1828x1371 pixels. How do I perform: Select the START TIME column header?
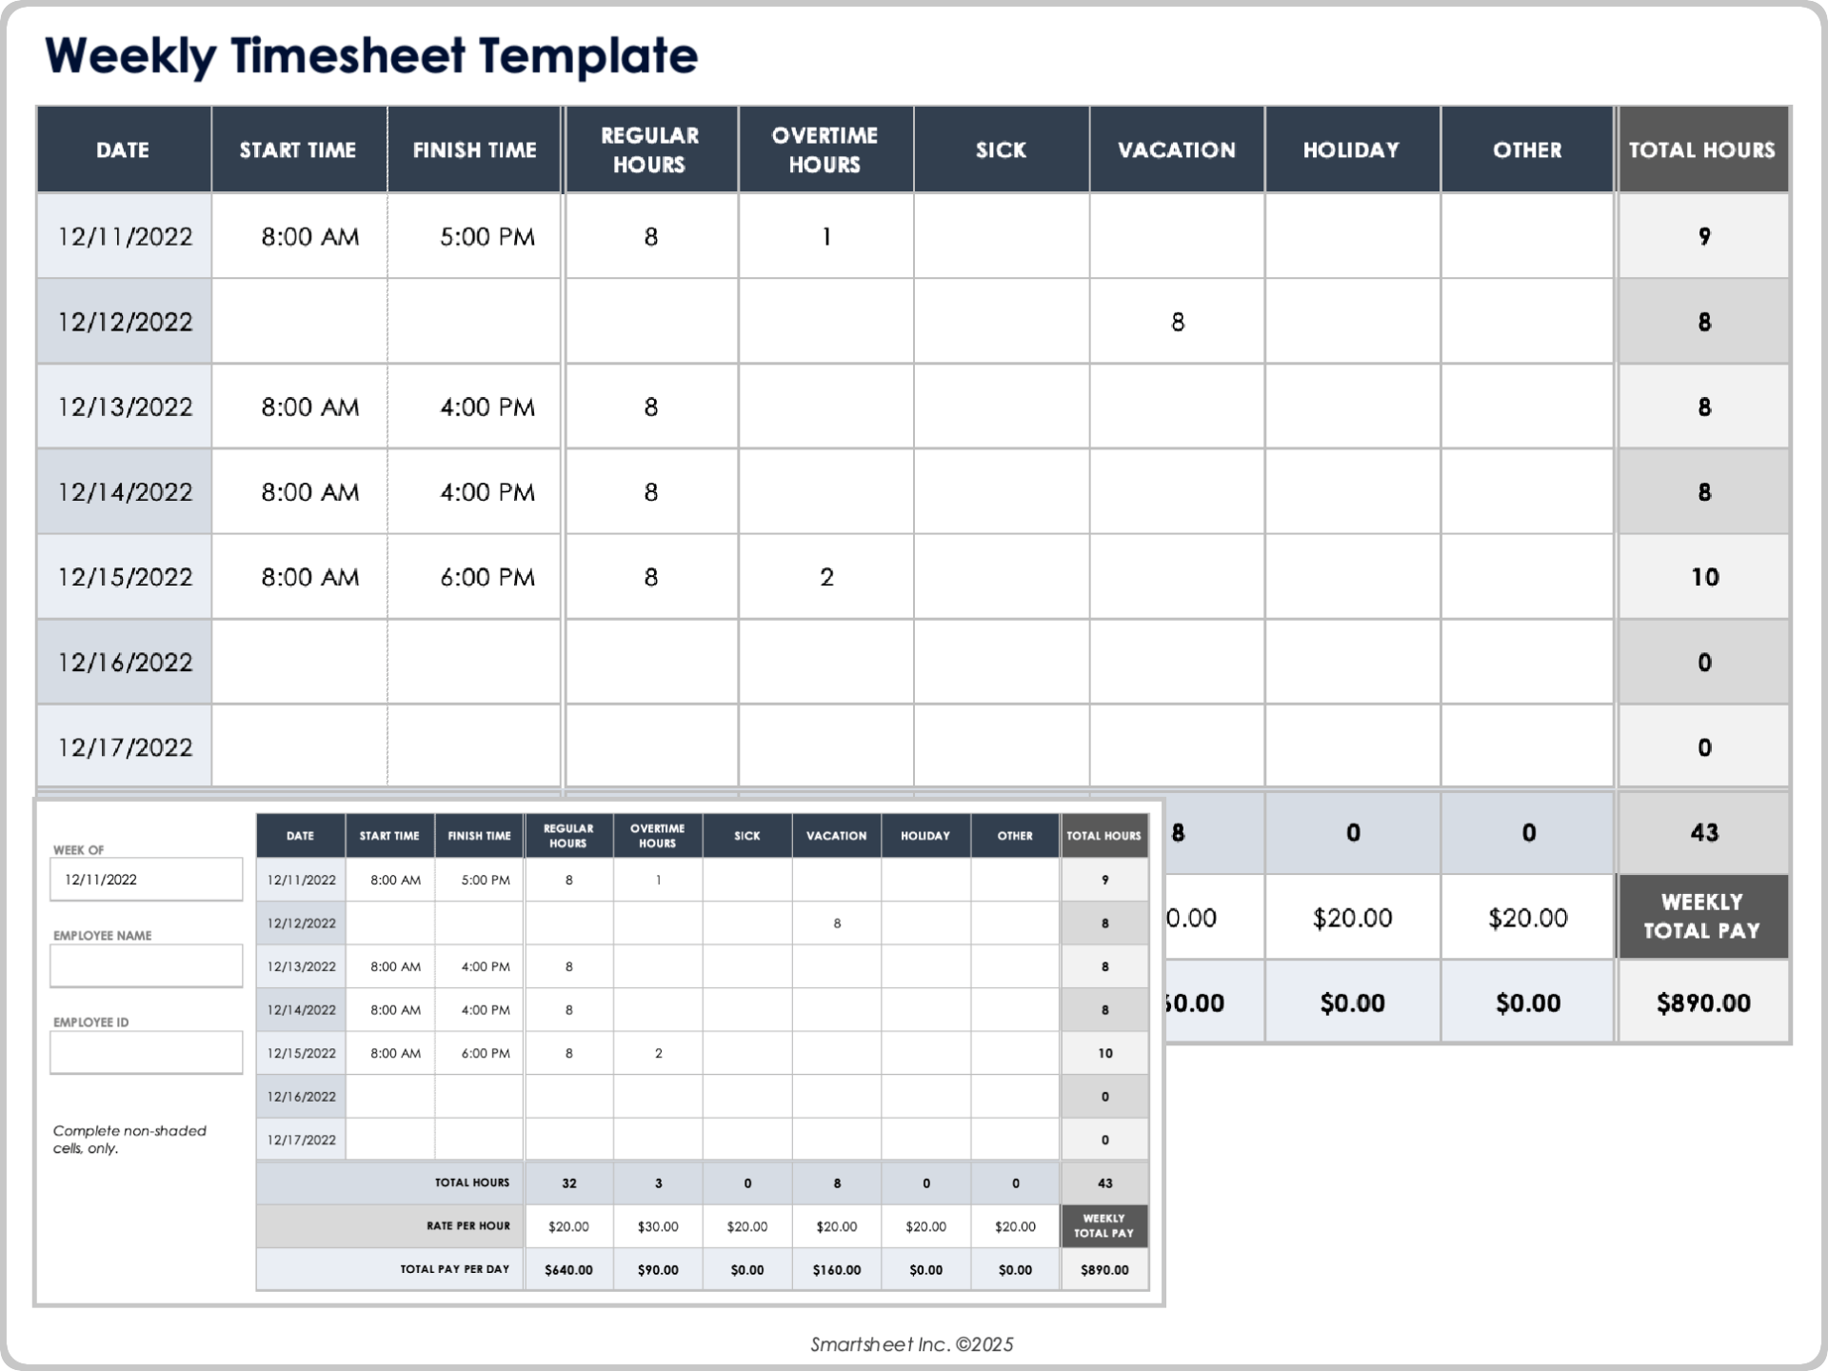click(x=298, y=149)
